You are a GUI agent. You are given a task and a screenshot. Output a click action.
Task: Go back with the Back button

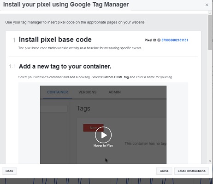tap(9, 171)
